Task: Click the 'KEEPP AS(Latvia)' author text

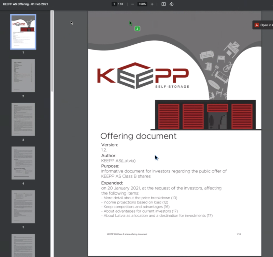Action: tap(118, 161)
